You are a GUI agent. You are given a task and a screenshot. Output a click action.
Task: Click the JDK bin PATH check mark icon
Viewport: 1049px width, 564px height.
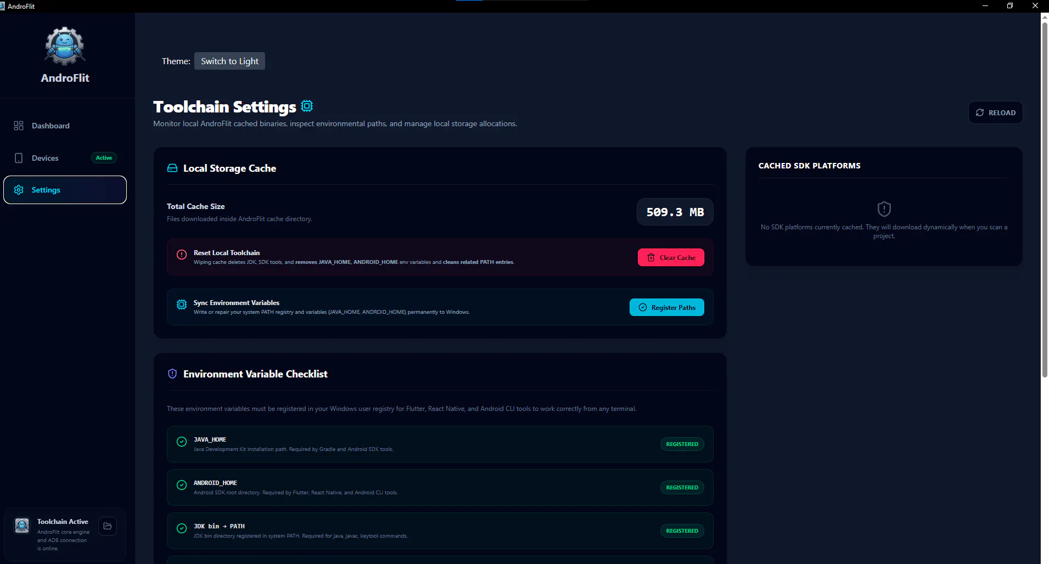click(182, 528)
